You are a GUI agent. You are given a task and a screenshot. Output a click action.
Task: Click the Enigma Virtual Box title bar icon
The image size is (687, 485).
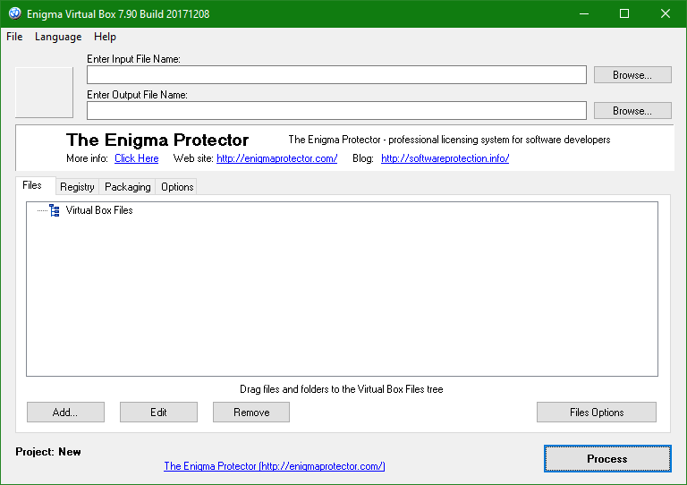point(14,13)
